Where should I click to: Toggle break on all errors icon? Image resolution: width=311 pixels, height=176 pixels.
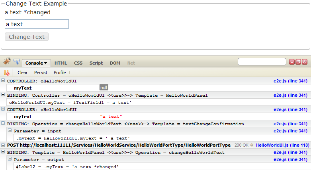6,73
